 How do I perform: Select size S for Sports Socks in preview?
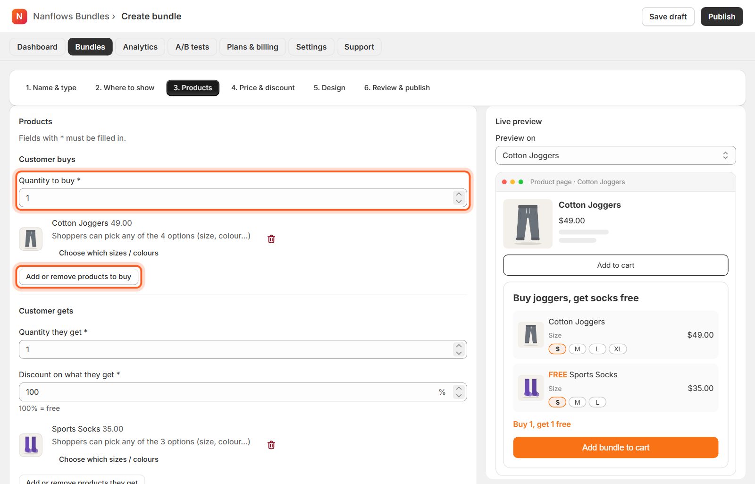click(x=557, y=402)
